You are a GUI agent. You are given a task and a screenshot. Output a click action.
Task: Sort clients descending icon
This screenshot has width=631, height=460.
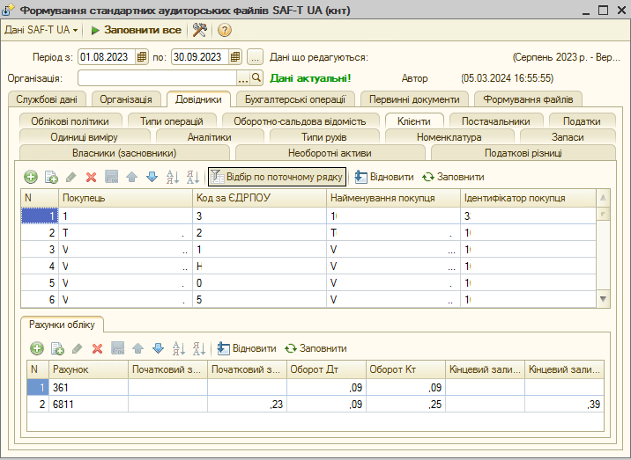(x=193, y=177)
